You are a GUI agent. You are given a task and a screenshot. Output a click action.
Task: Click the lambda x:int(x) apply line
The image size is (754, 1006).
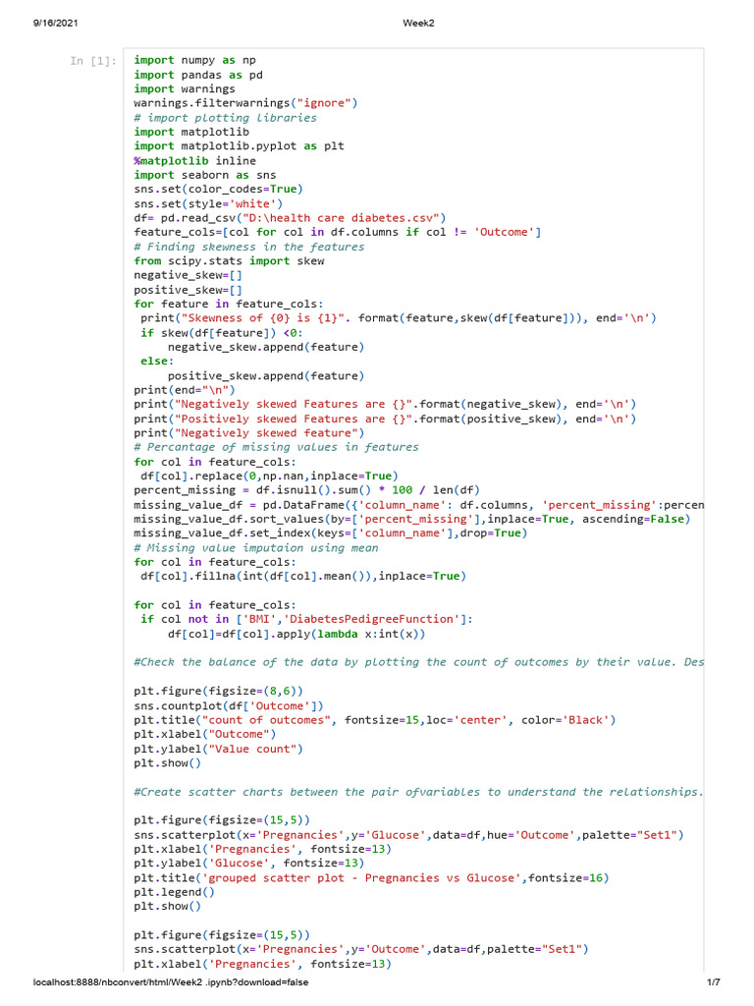(296, 634)
